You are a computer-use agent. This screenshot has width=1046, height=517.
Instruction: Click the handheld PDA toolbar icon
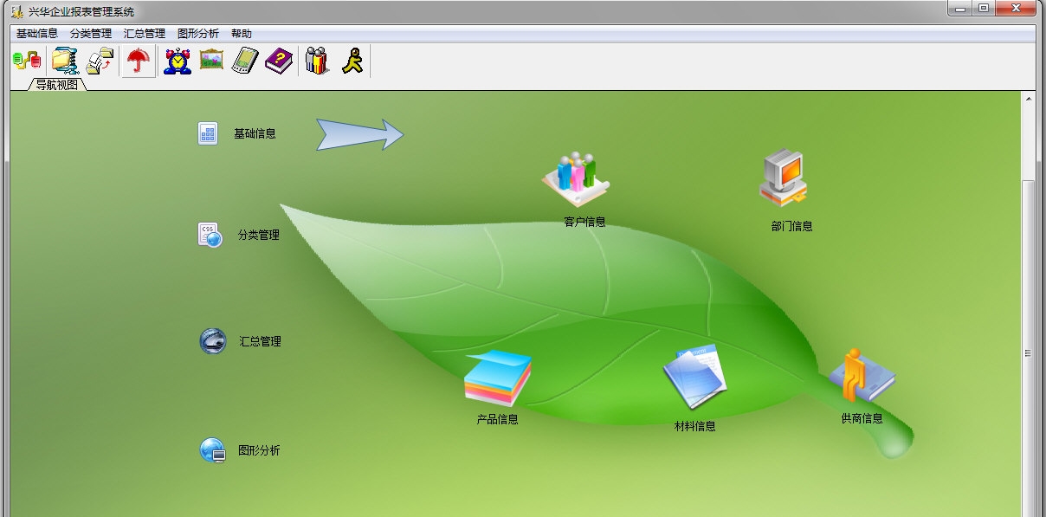(245, 61)
